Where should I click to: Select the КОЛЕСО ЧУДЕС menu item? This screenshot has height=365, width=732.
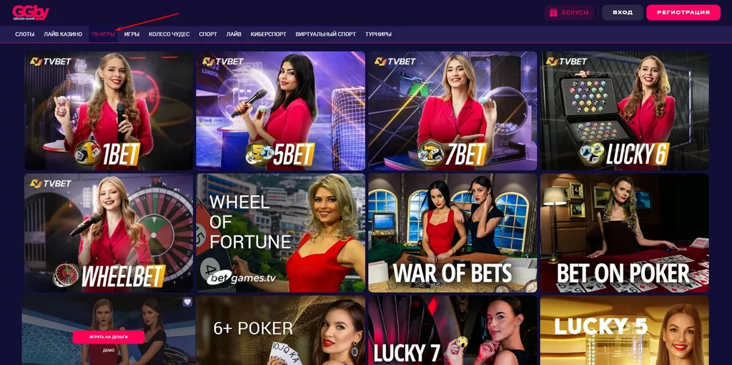169,34
